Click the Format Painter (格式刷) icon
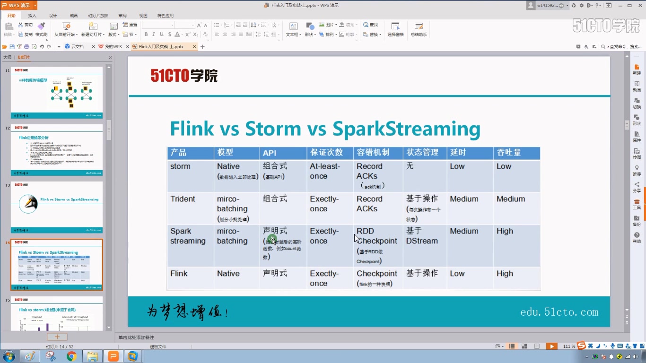The width and height of the screenshot is (646, 363). pos(41,25)
